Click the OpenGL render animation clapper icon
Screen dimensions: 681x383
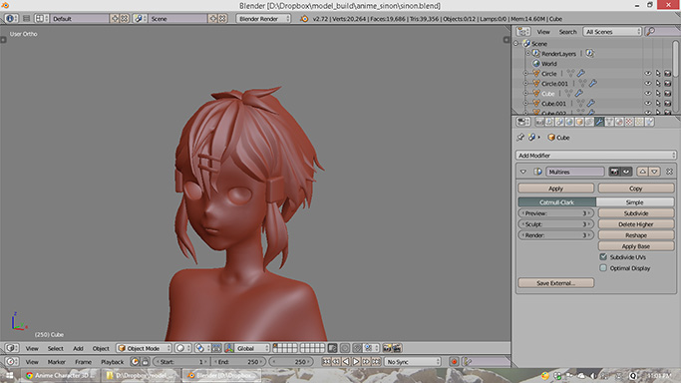[x=398, y=348]
